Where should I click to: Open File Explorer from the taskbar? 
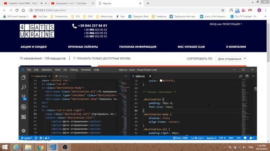click(28, 147)
